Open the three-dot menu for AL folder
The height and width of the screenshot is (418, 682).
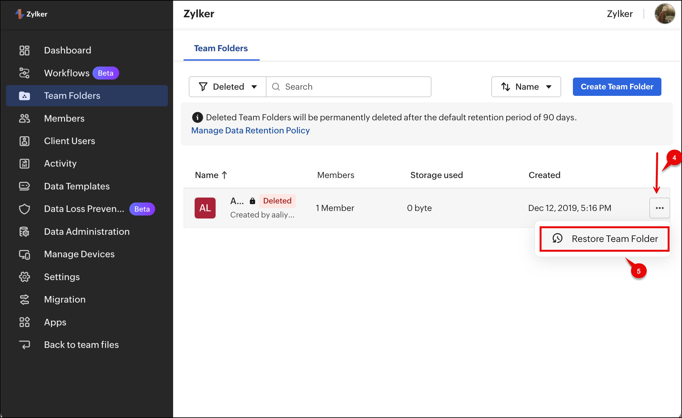(659, 208)
